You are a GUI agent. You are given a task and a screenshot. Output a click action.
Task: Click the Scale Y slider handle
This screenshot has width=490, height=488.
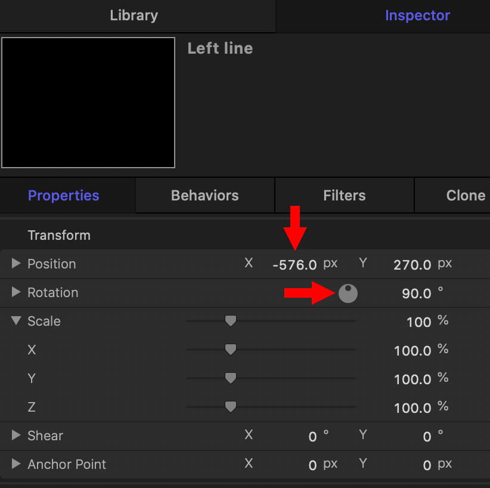[x=231, y=378]
